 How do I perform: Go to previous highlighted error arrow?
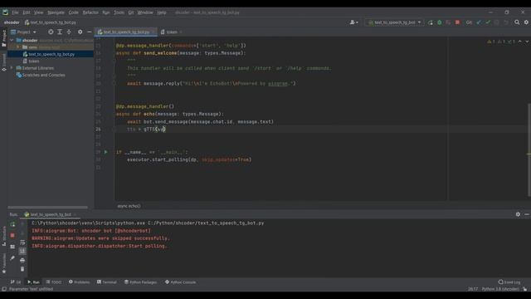pyautogui.click(x=520, y=42)
